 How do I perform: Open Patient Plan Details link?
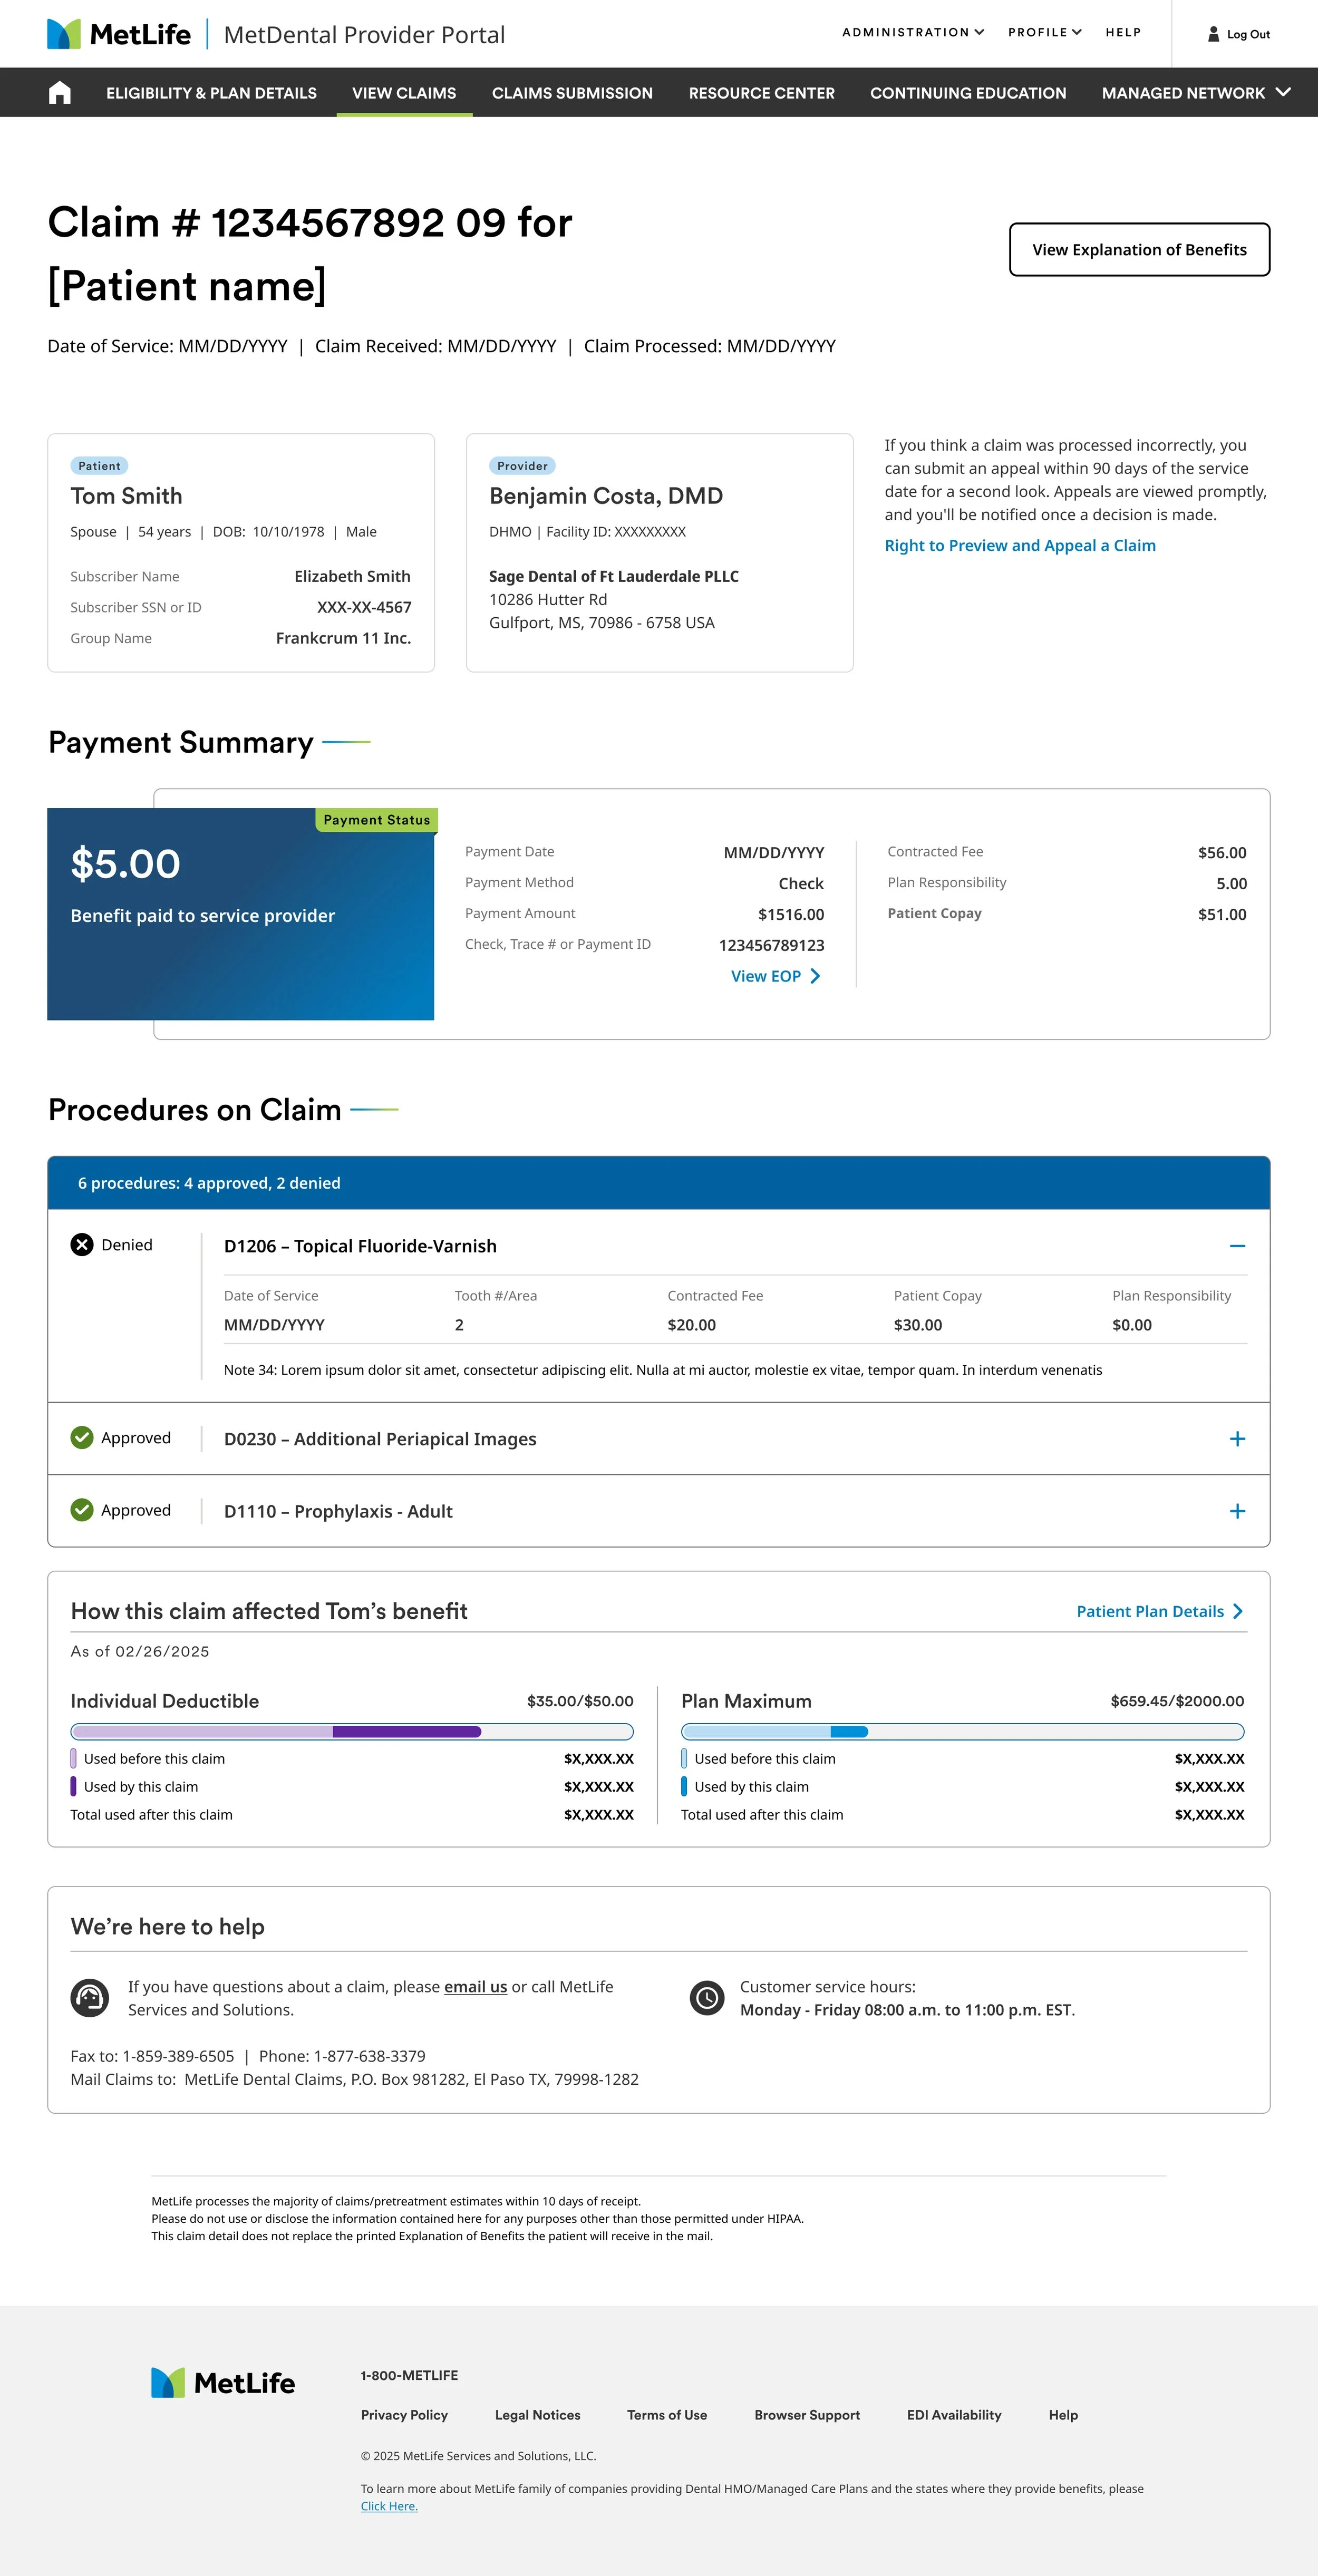[1150, 1611]
